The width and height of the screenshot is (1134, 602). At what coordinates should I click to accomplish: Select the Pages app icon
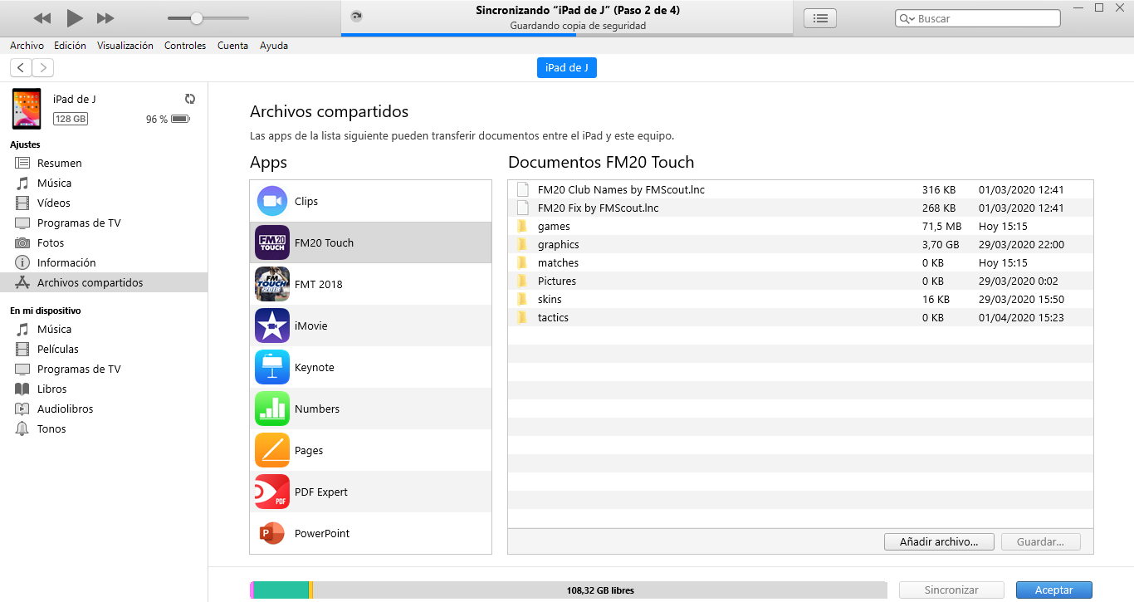[272, 450]
